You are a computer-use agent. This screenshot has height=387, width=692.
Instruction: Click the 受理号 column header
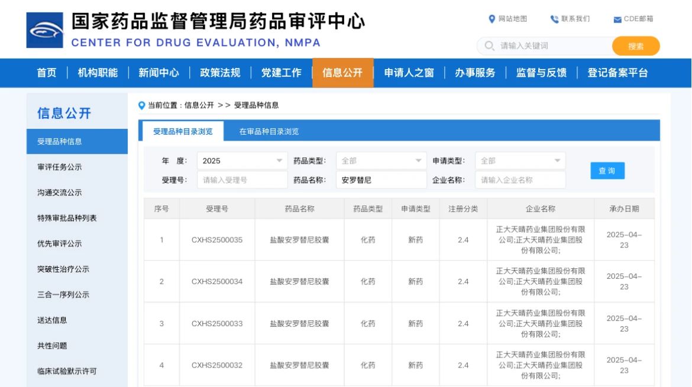(217, 209)
